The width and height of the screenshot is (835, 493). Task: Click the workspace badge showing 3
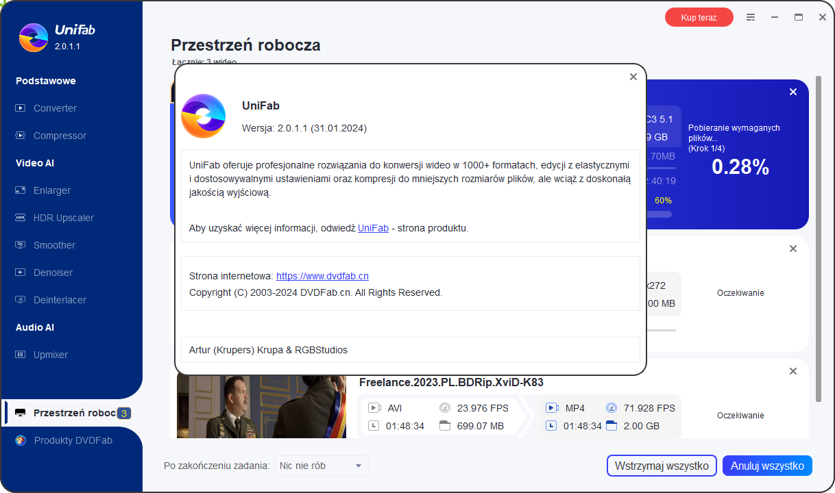tap(123, 413)
